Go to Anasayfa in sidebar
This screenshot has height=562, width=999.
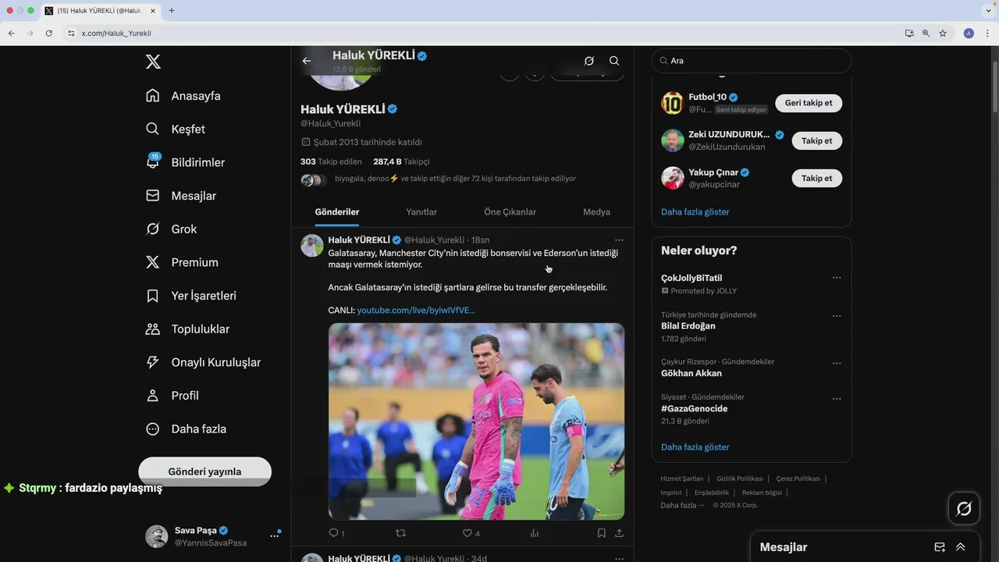[183, 96]
